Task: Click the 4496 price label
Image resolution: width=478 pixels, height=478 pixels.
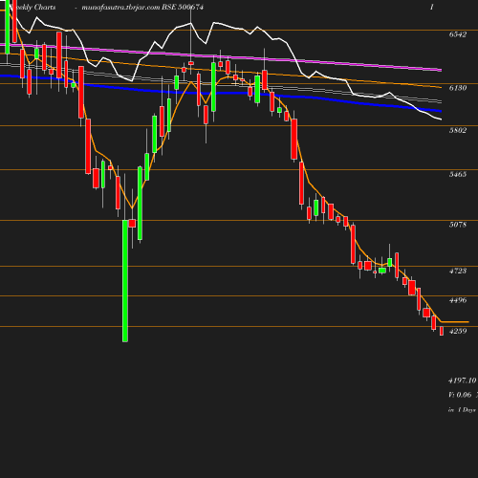Action: [x=458, y=300]
